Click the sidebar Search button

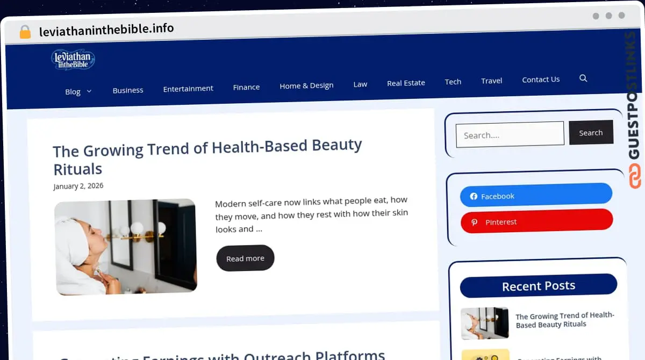591,133
